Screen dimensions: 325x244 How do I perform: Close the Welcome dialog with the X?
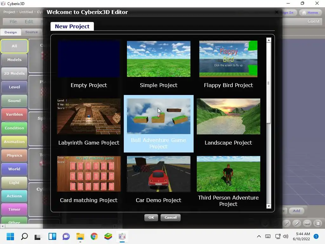(x=277, y=12)
